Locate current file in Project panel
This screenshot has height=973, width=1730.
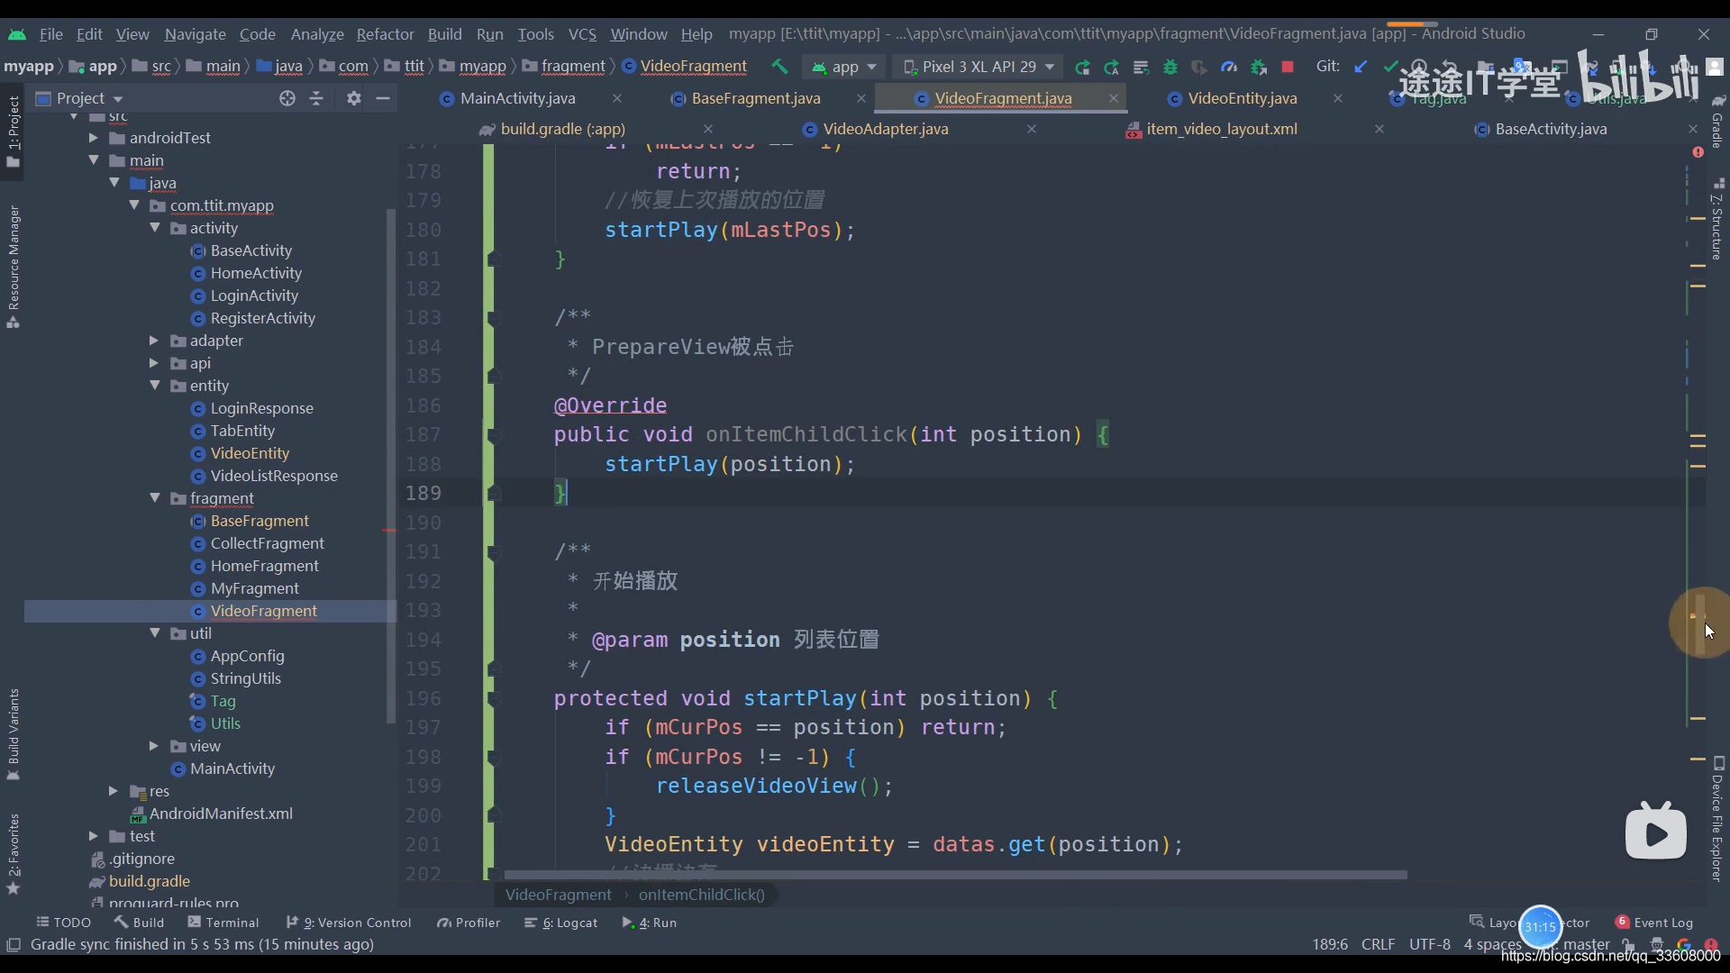coord(287,98)
